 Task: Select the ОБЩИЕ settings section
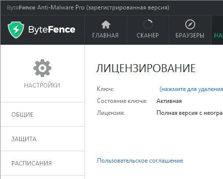tap(42, 114)
